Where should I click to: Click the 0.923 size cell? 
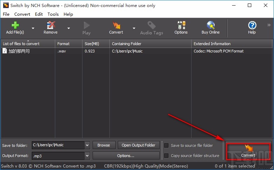(89, 51)
